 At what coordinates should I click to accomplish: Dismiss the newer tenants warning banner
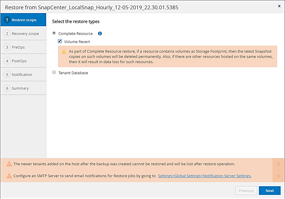(x=278, y=164)
